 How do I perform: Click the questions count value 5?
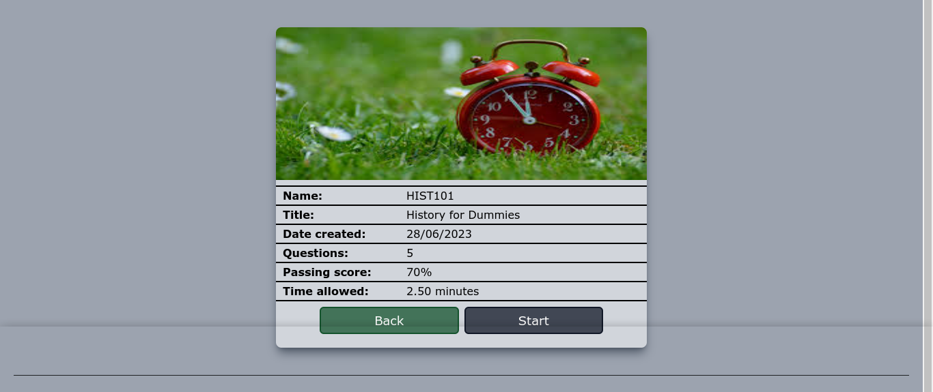pos(410,254)
